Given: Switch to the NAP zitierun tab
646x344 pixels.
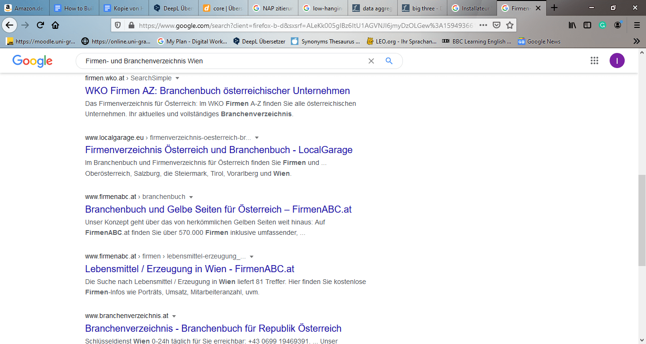Looking at the screenshot, I should pos(273,8).
